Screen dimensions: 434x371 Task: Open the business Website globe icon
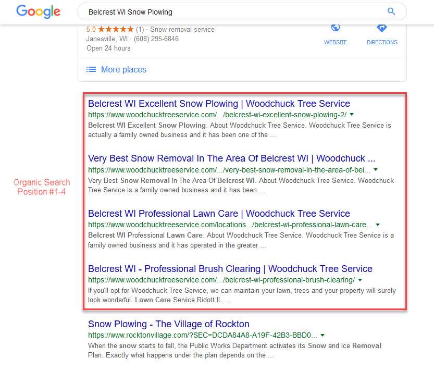point(336,28)
